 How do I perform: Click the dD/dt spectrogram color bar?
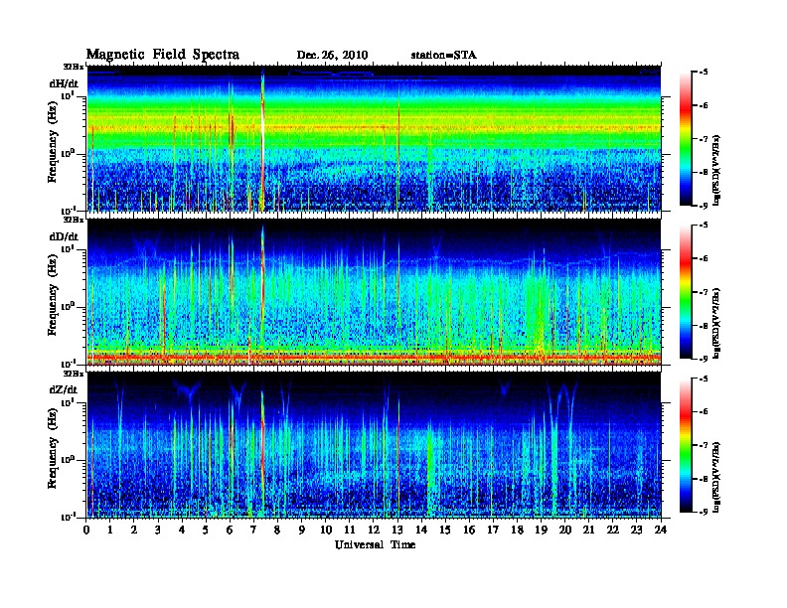[686, 292]
